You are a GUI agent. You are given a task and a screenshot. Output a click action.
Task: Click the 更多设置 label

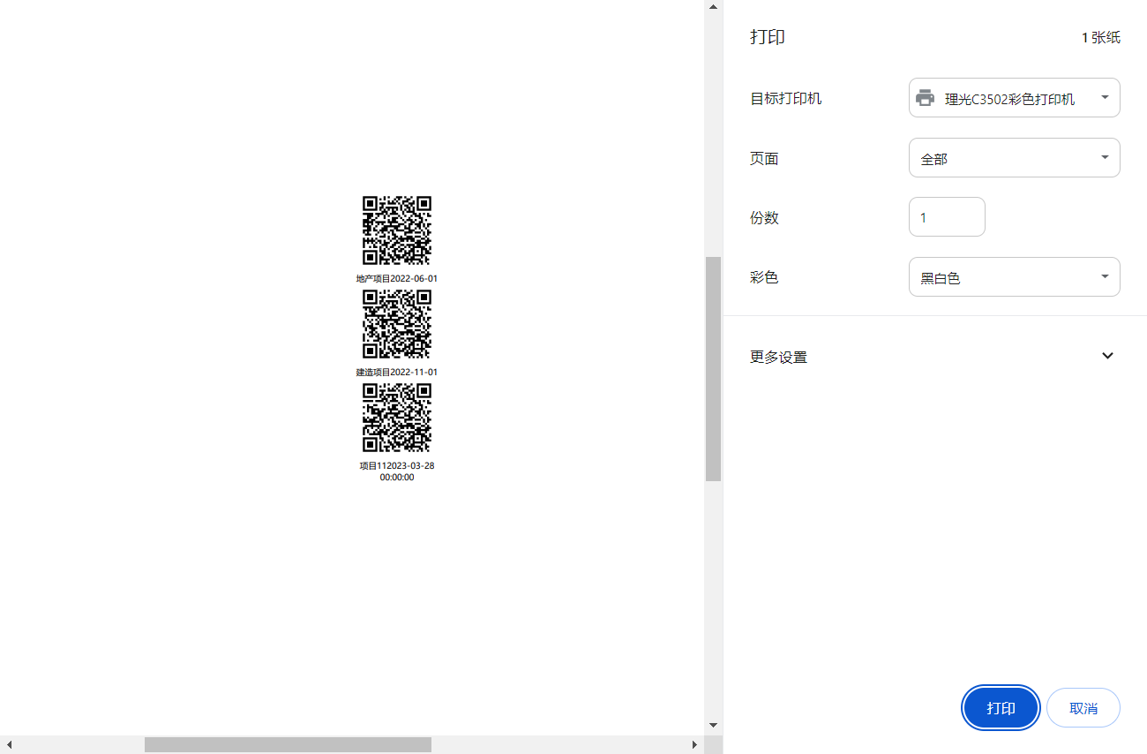[x=778, y=358]
